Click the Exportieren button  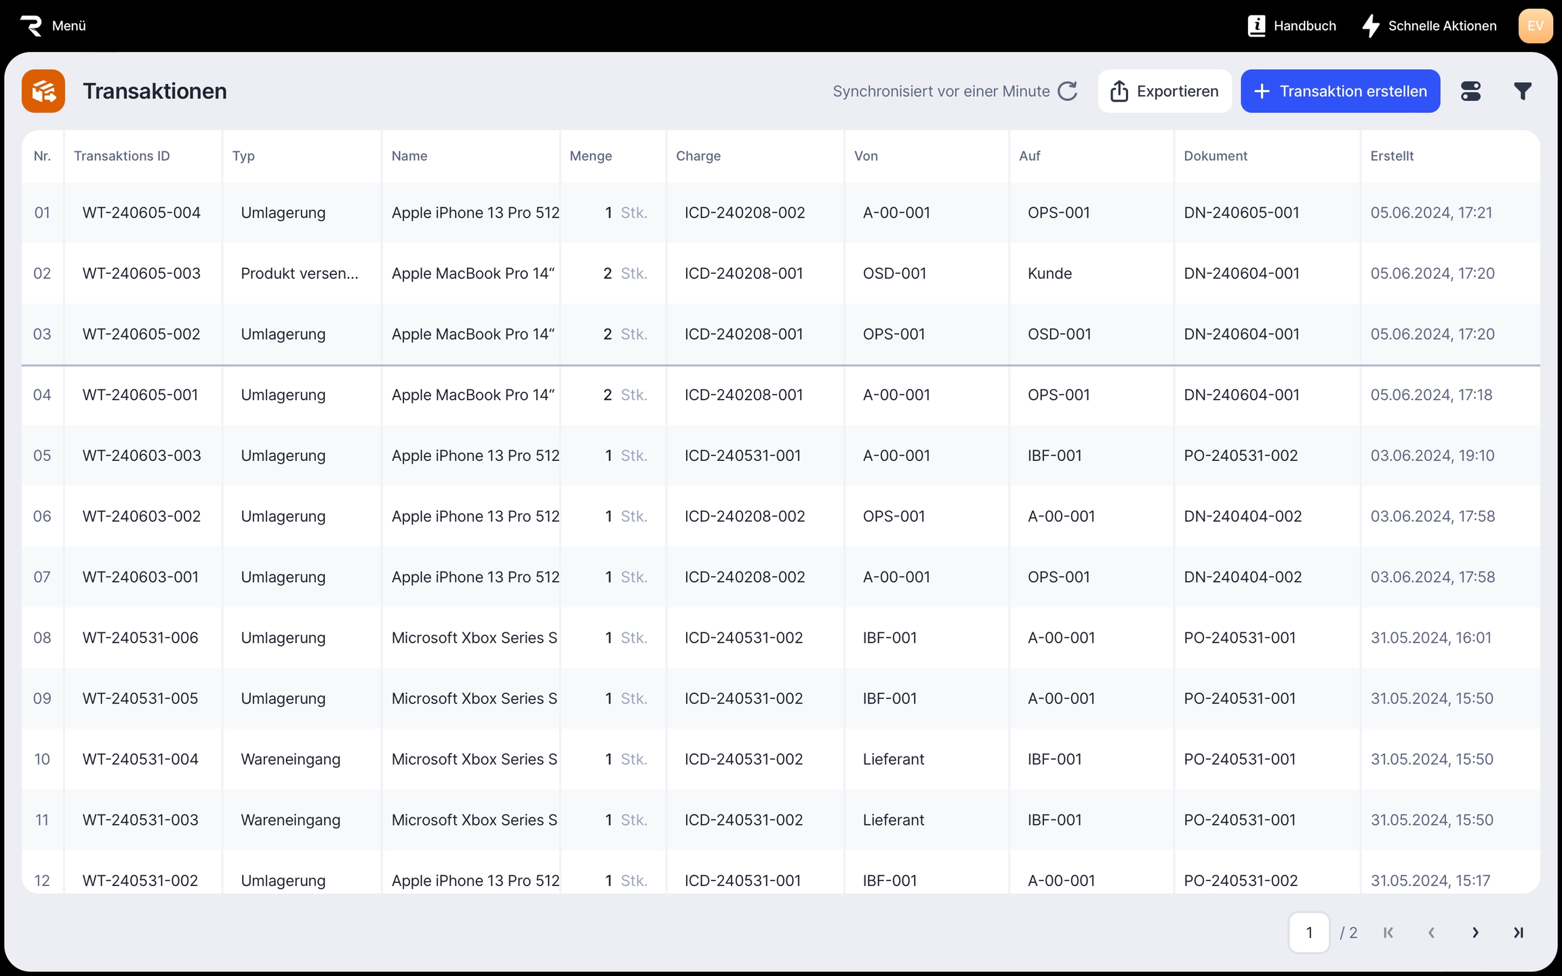tap(1165, 91)
